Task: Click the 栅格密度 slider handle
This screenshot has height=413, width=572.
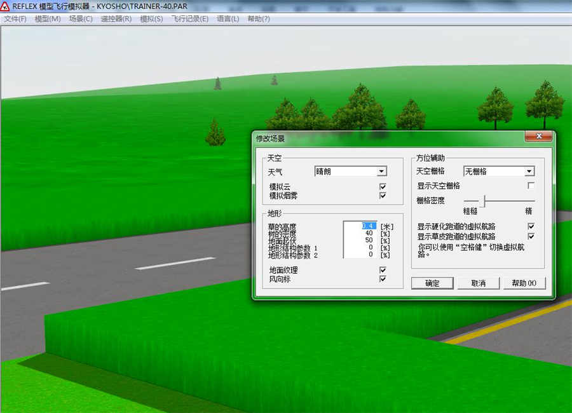Action: (x=483, y=201)
